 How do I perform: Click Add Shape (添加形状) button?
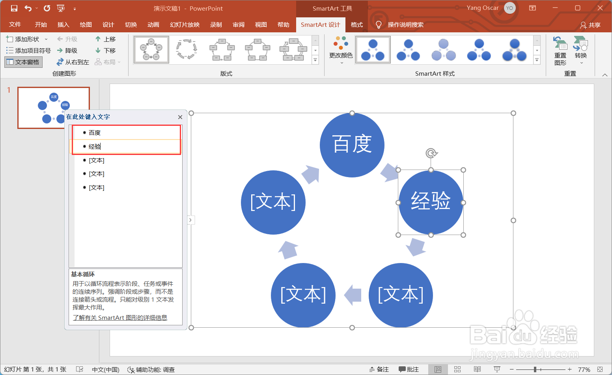pyautogui.click(x=23, y=39)
